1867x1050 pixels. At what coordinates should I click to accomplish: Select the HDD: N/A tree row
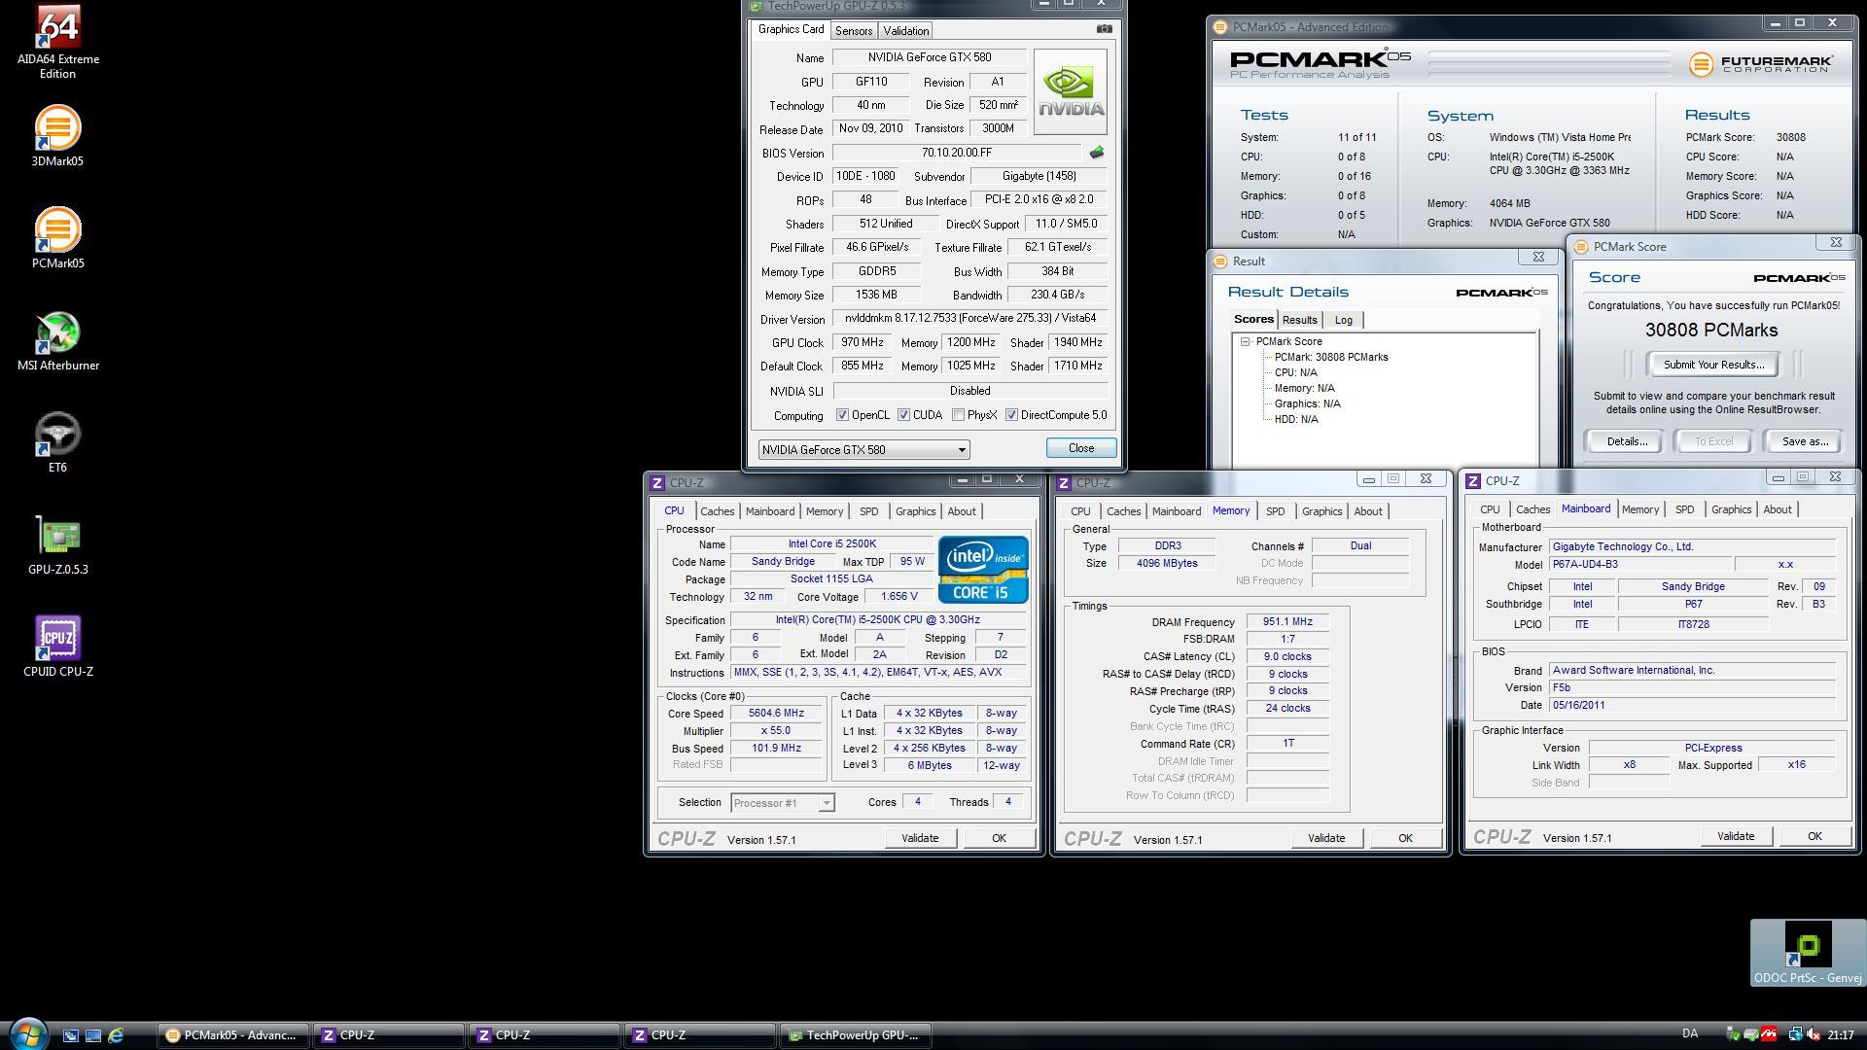click(1296, 419)
